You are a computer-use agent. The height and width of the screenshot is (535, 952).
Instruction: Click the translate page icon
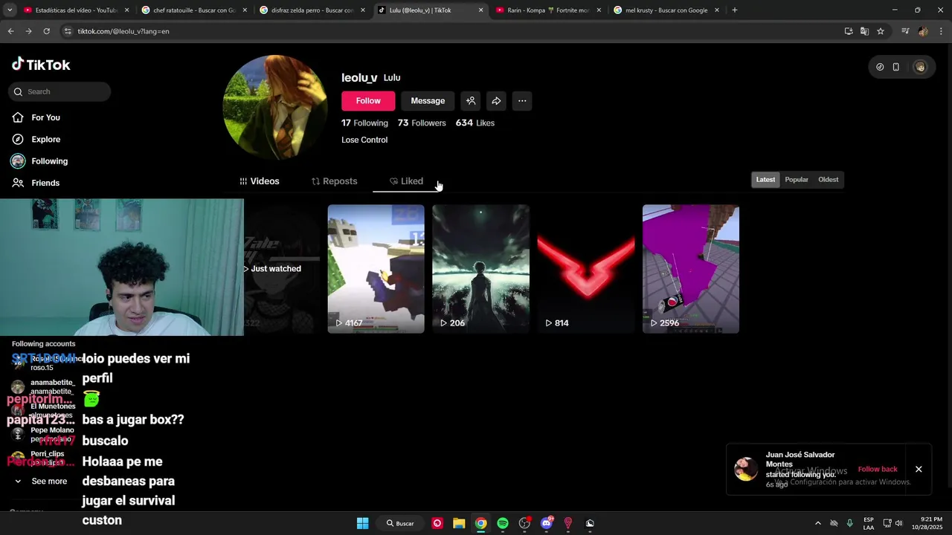pyautogui.click(x=864, y=31)
